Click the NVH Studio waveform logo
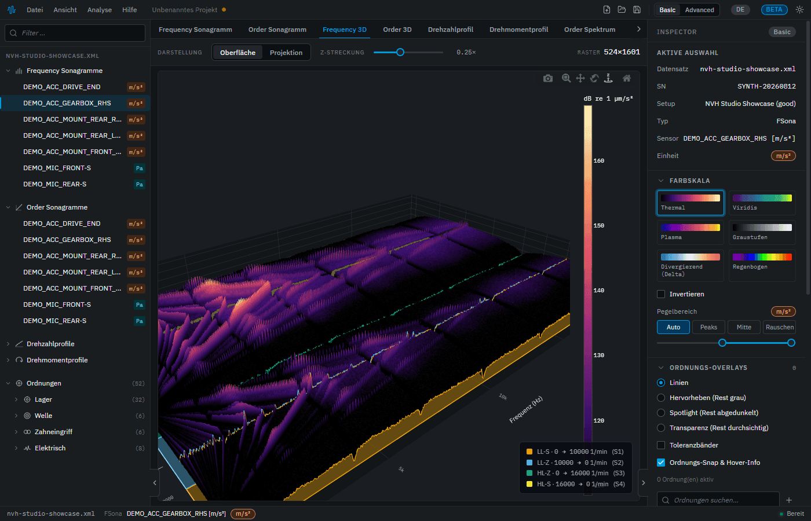Screen dimensions: 811x521 (12, 10)
